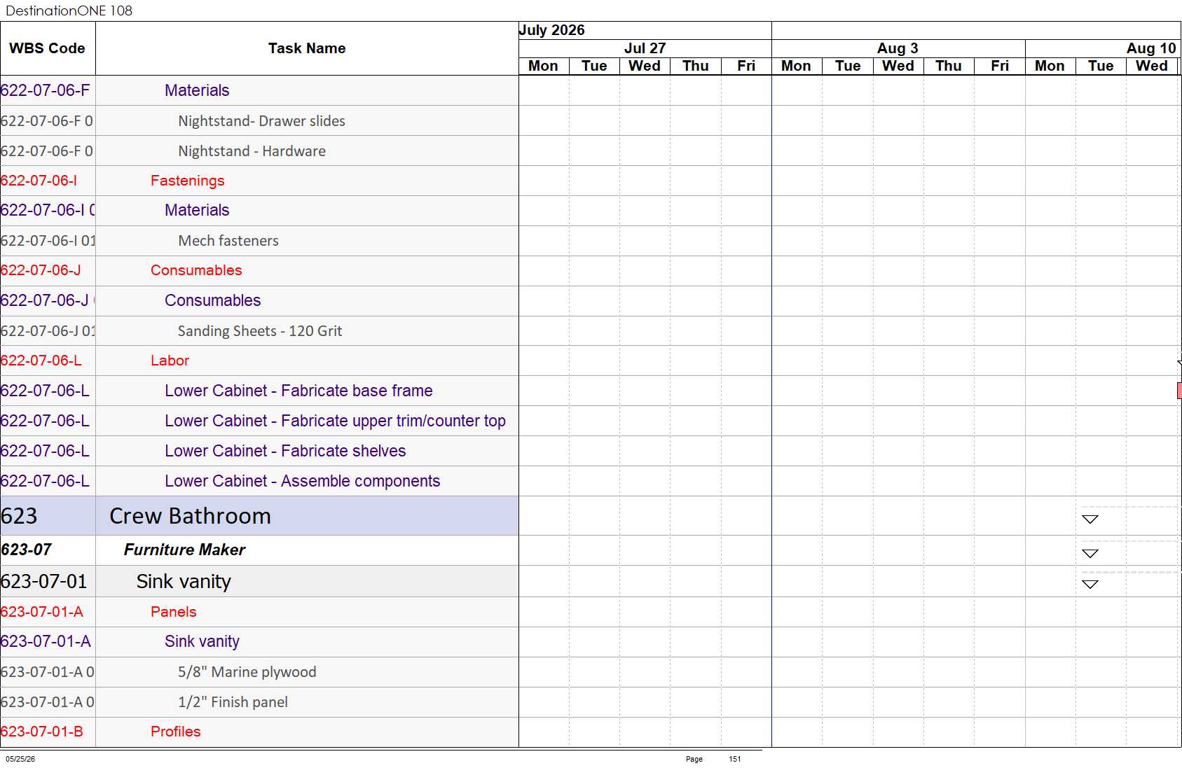
Task: Select the Sink vanity level 623-07-01 row
Action: click(259, 581)
